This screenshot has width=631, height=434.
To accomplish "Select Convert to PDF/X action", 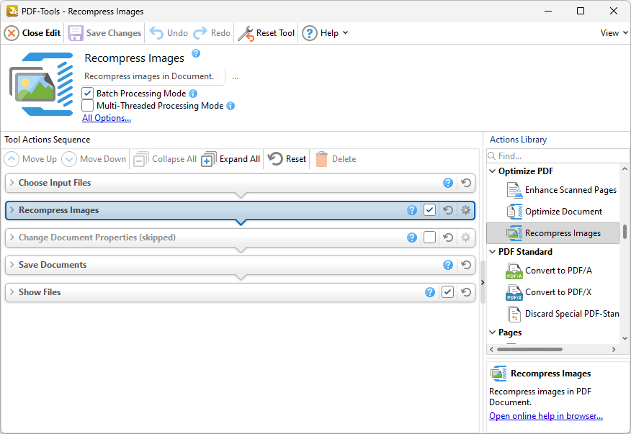I will pos(548,292).
